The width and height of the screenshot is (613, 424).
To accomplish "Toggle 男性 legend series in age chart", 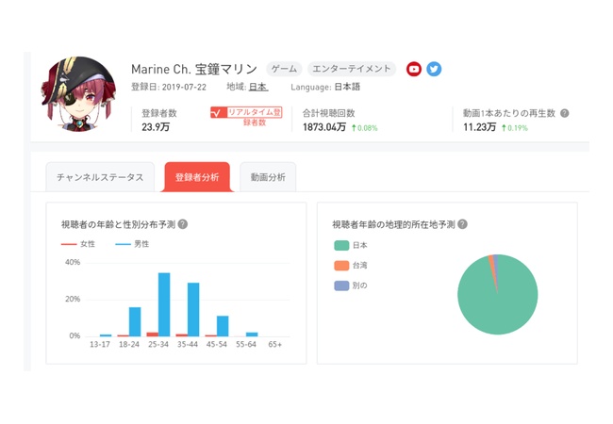I will 133,244.
